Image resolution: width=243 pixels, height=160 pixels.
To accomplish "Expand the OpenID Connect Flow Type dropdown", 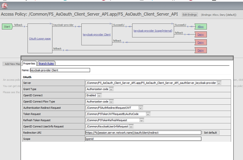I will (x=111, y=101).
